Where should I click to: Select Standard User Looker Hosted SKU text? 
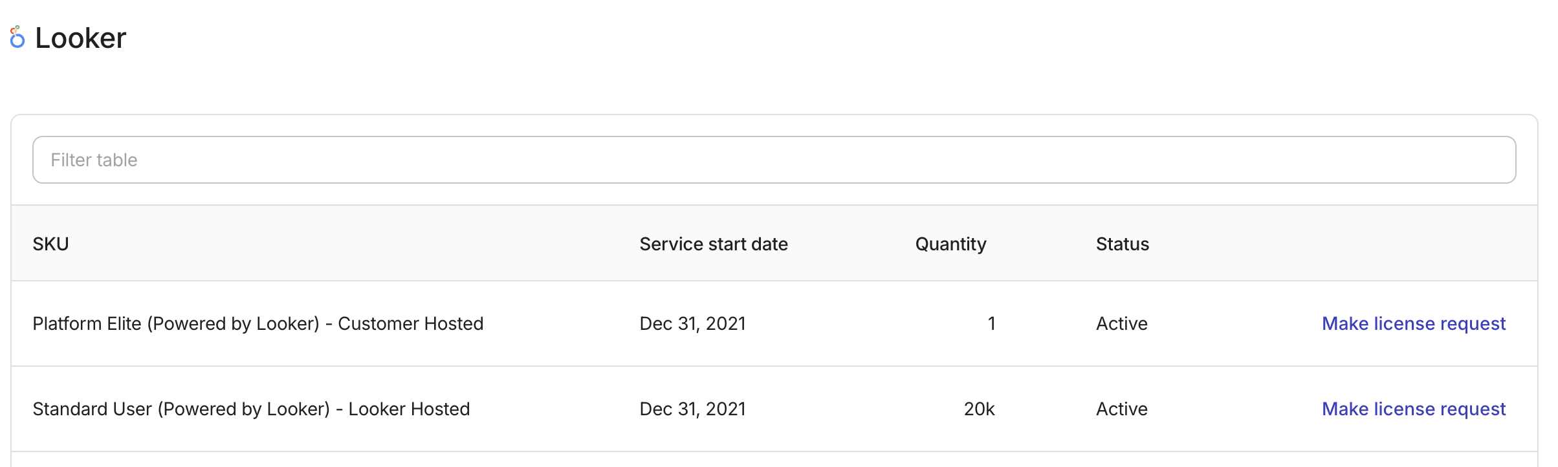(251, 409)
